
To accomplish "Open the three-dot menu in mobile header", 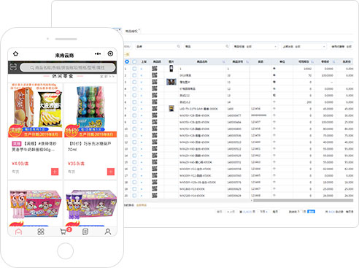I will click(x=98, y=54).
